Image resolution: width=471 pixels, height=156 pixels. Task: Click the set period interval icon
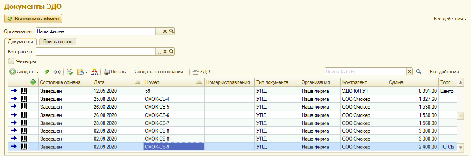[x=57, y=72]
